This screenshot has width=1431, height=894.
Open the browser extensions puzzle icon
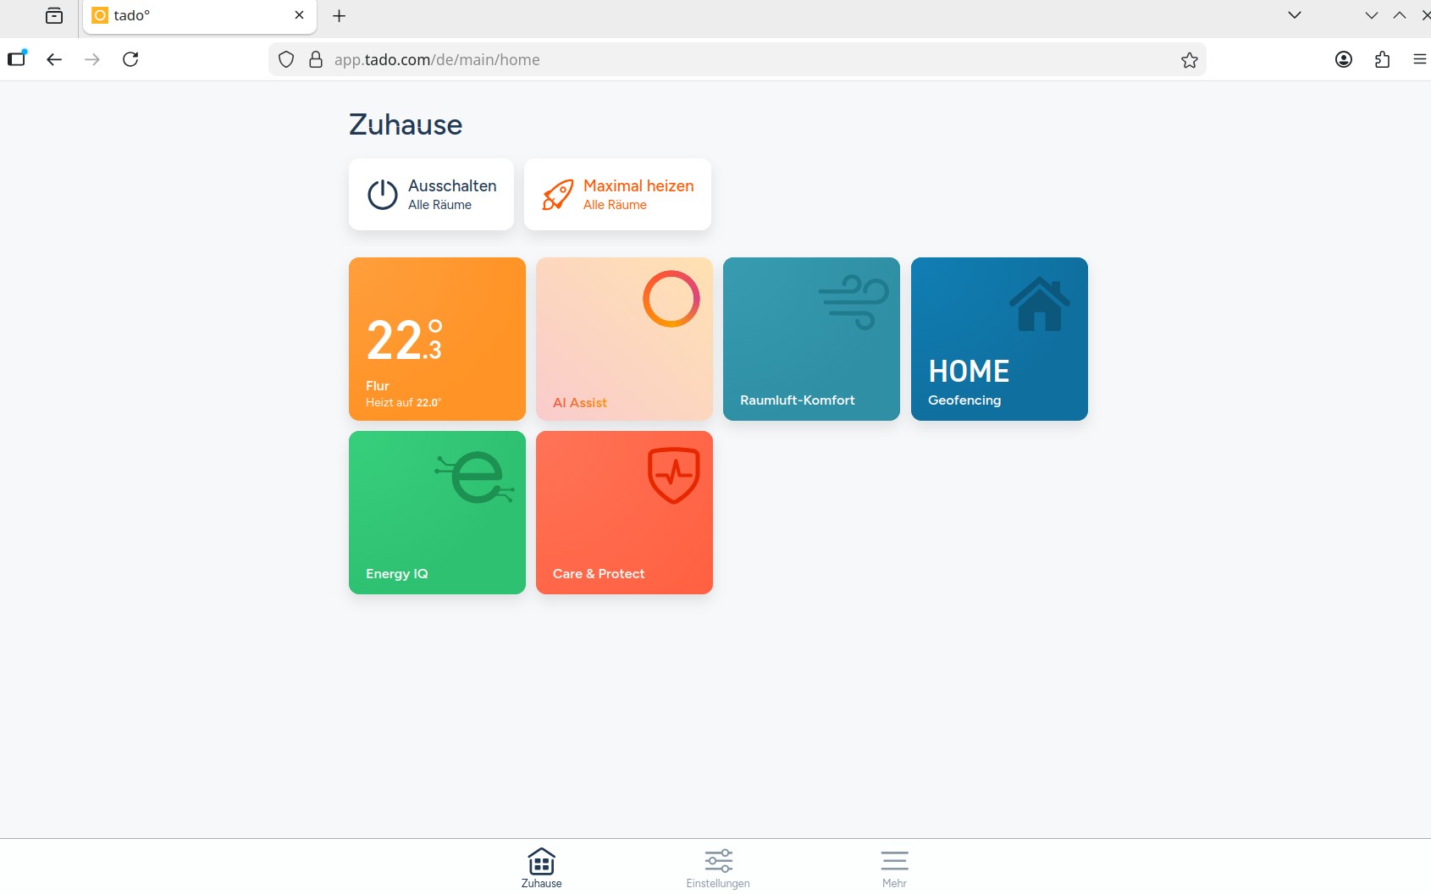tap(1383, 59)
